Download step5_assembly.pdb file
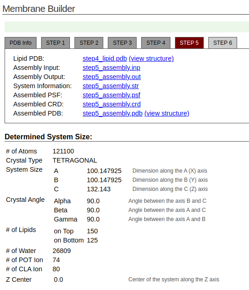This screenshot has width=249, height=290. [112, 113]
